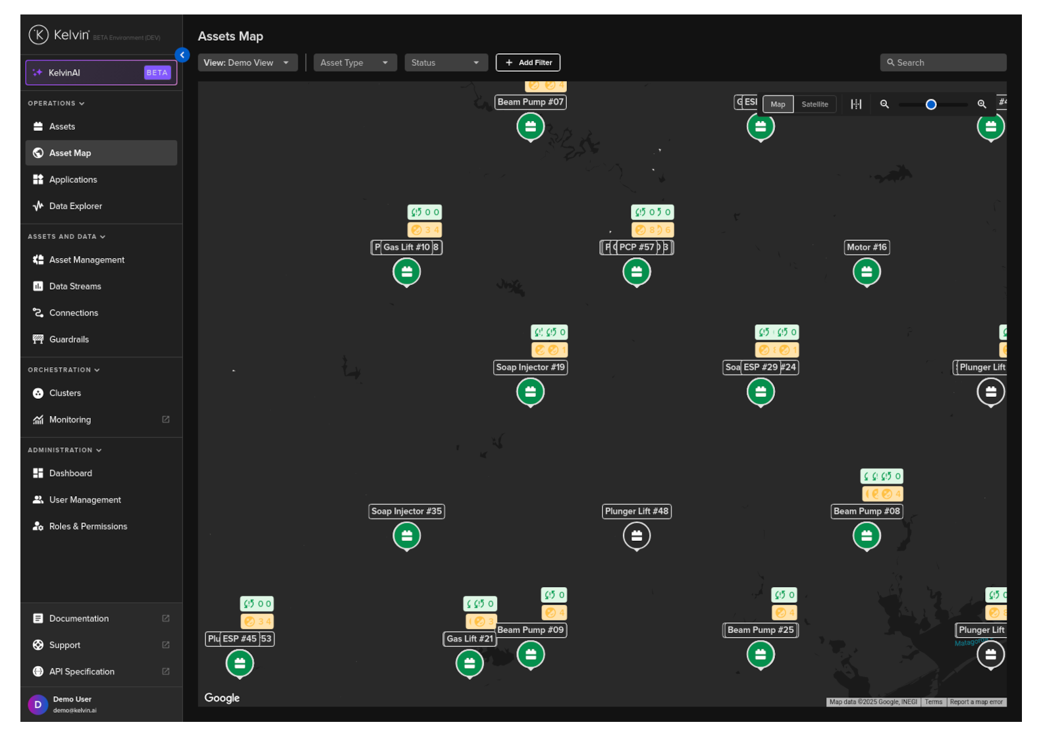The image size is (1043, 737).
Task: Open the Guardrails menu item
Action: coord(68,340)
